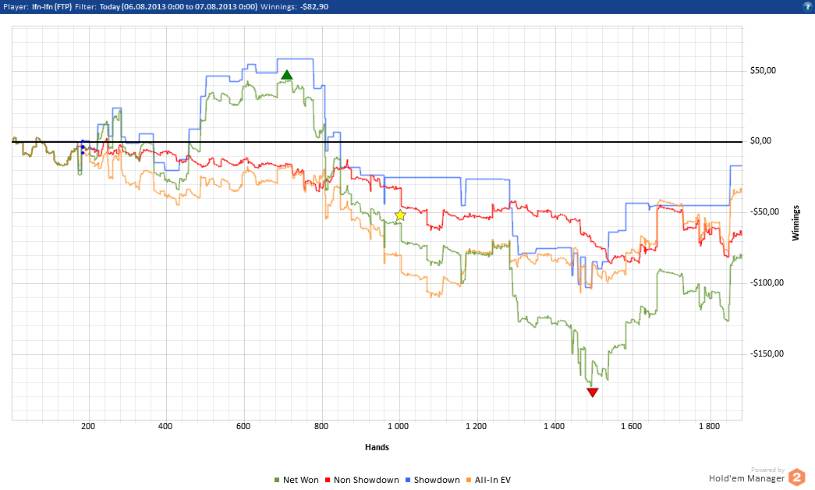Hide the Non Showdown series via label
Viewport: 815px width, 490px height.
click(366, 481)
